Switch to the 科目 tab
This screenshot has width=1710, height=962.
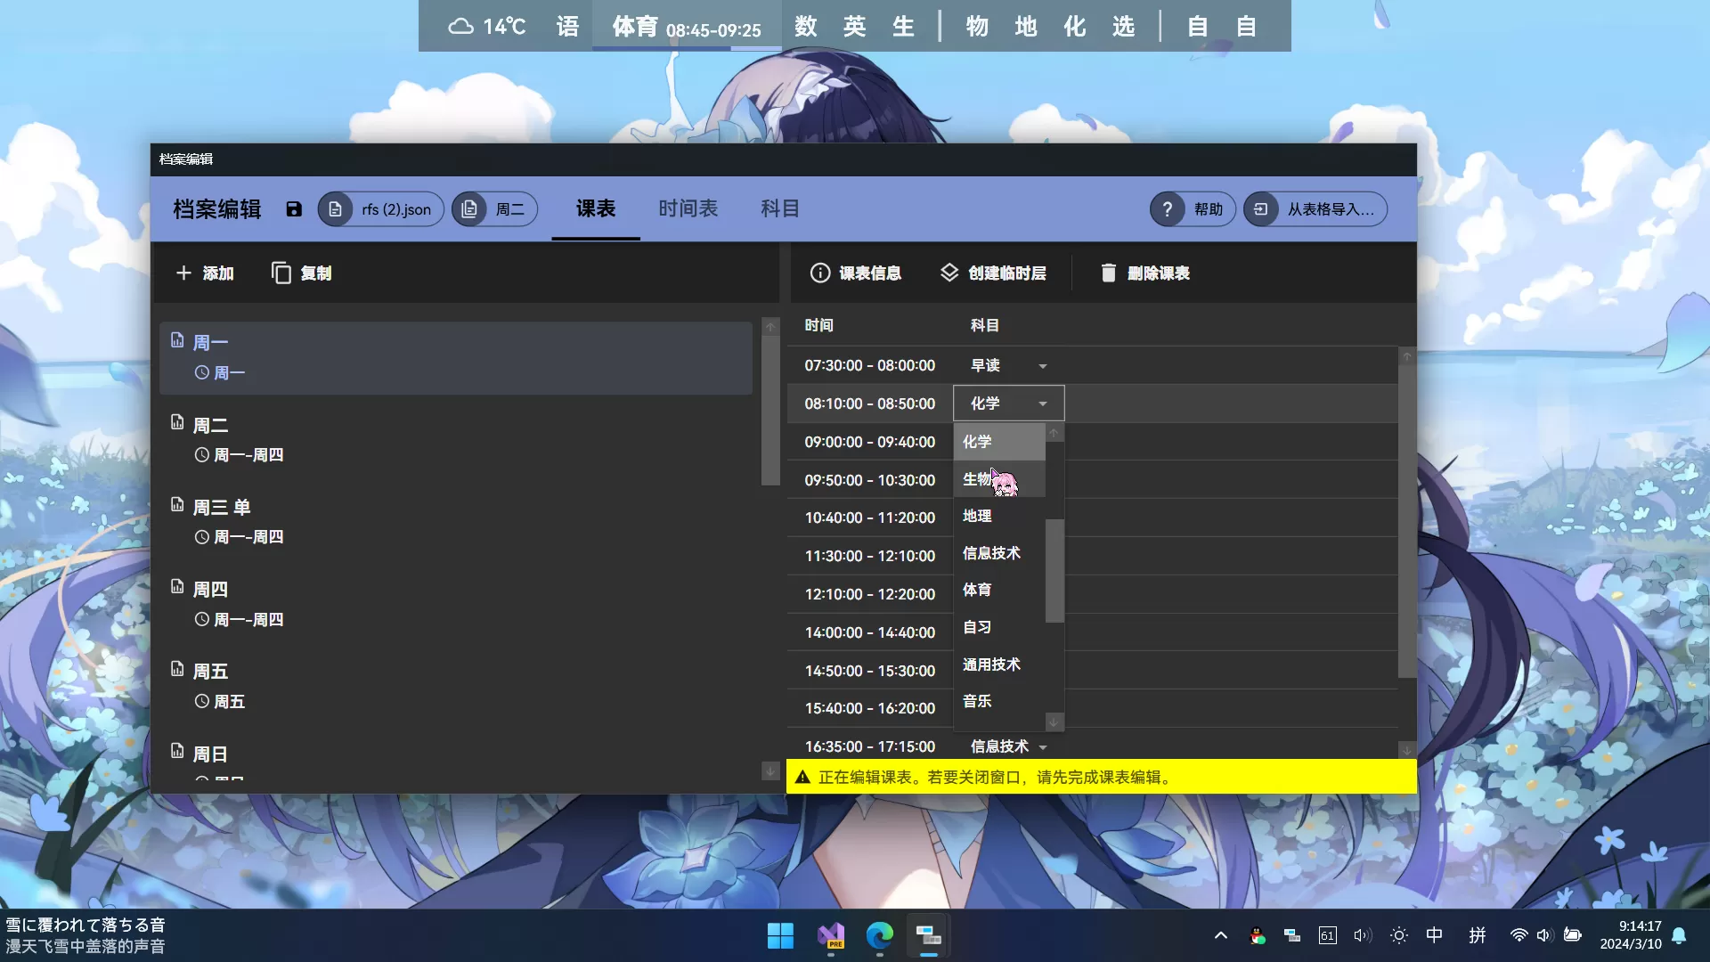779,208
